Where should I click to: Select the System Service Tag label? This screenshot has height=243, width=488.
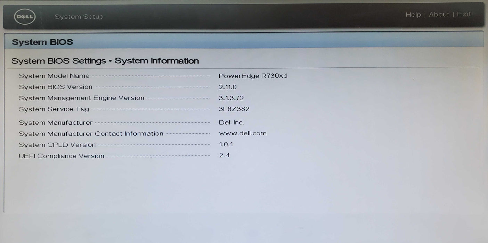54,109
